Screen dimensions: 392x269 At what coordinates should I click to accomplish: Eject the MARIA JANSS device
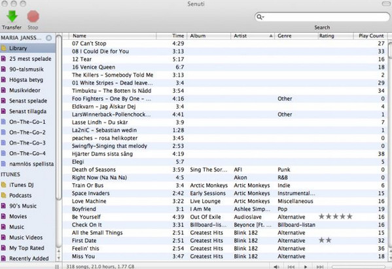pyautogui.click(x=49, y=38)
